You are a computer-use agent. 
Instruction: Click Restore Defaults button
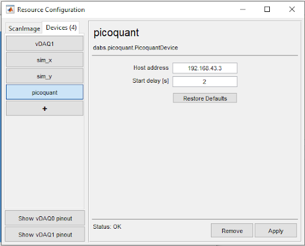205,98
